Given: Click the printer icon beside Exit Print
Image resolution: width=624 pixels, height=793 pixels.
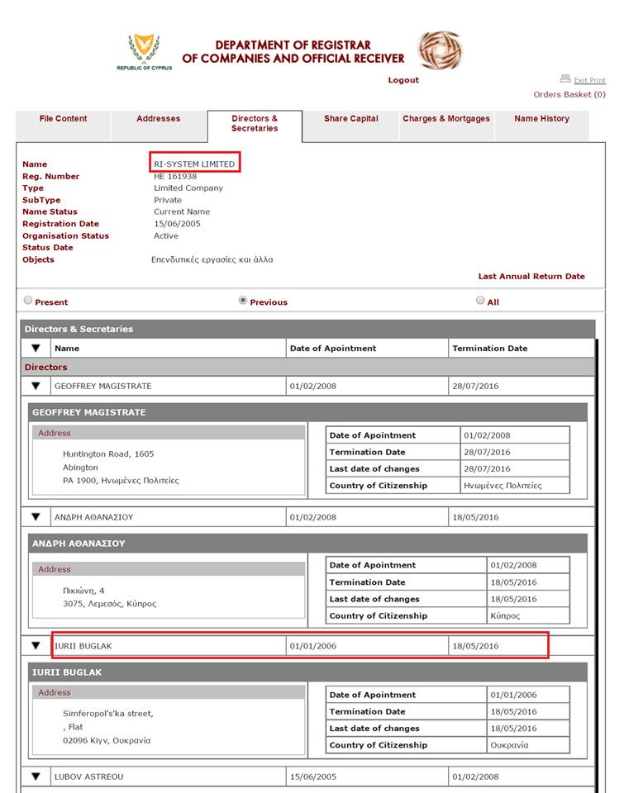Looking at the screenshot, I should pyautogui.click(x=565, y=79).
